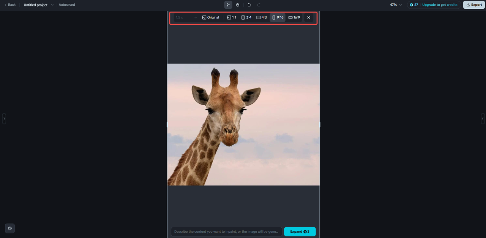Click the Autosaved status label

(x=67, y=5)
